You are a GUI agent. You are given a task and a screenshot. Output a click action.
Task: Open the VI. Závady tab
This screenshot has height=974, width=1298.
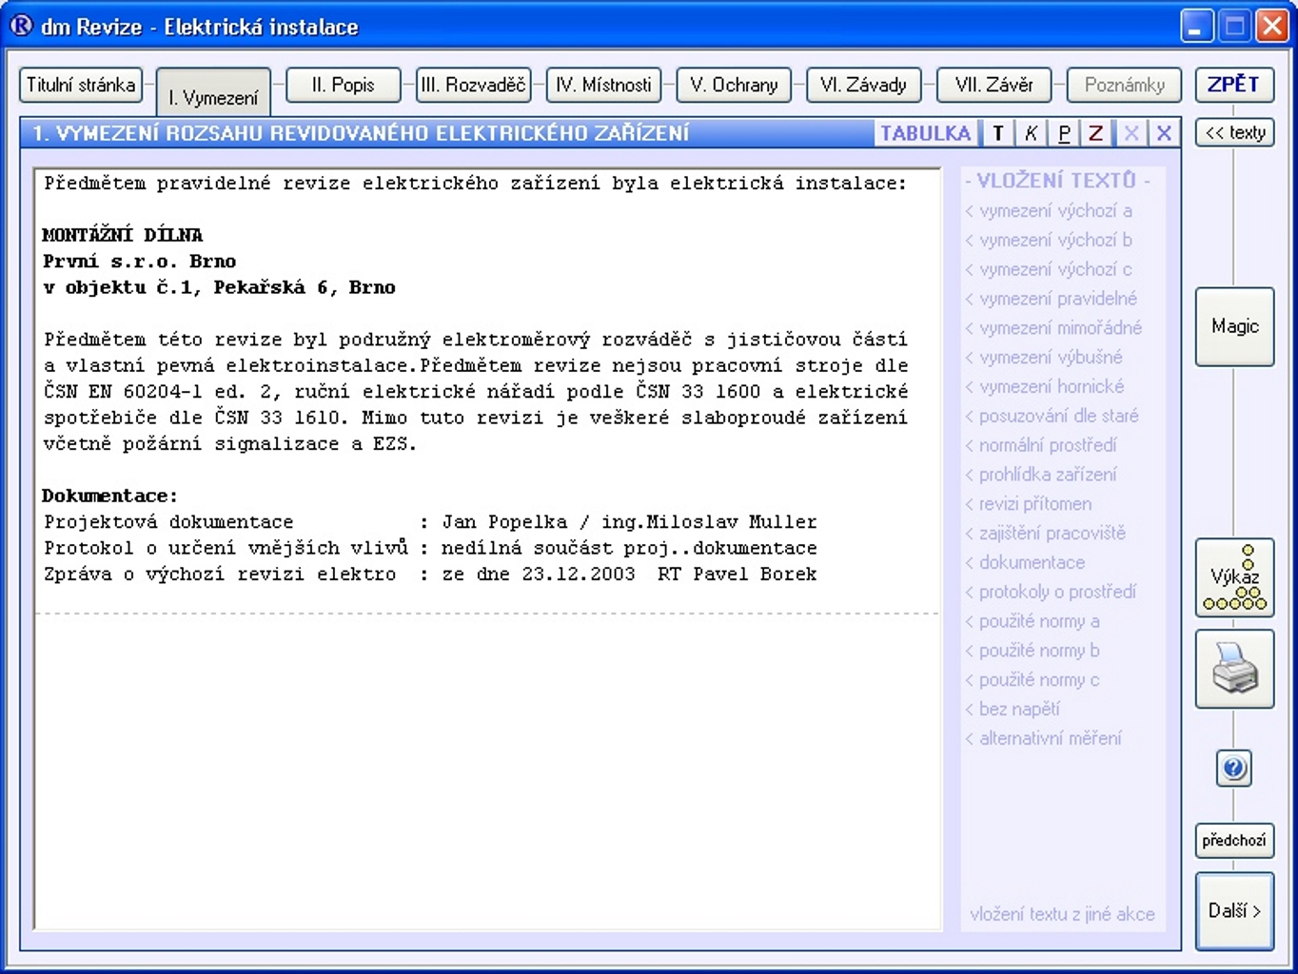(x=863, y=85)
